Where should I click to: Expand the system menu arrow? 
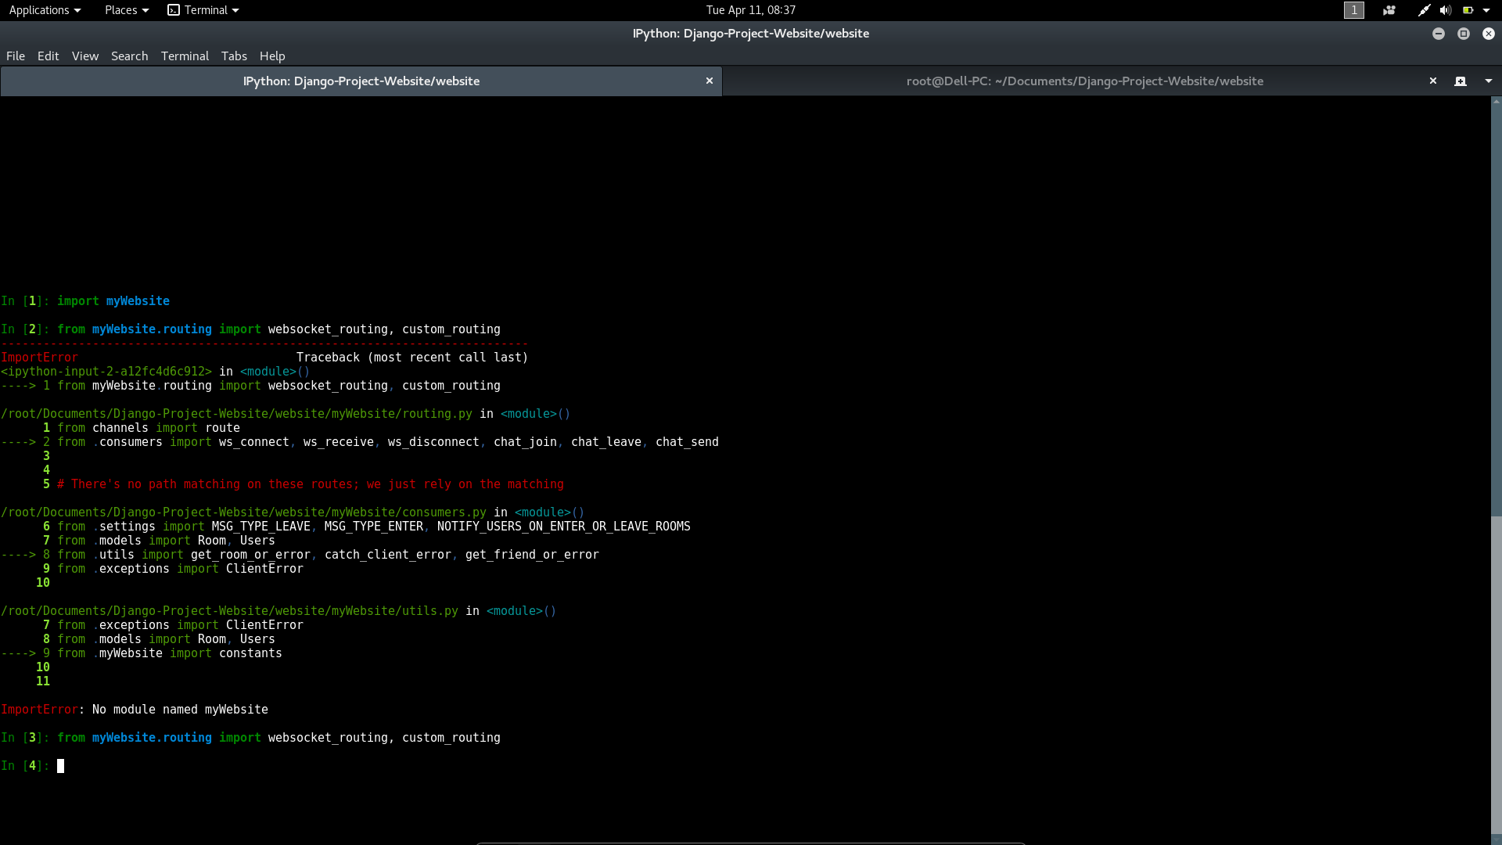[x=1486, y=10]
